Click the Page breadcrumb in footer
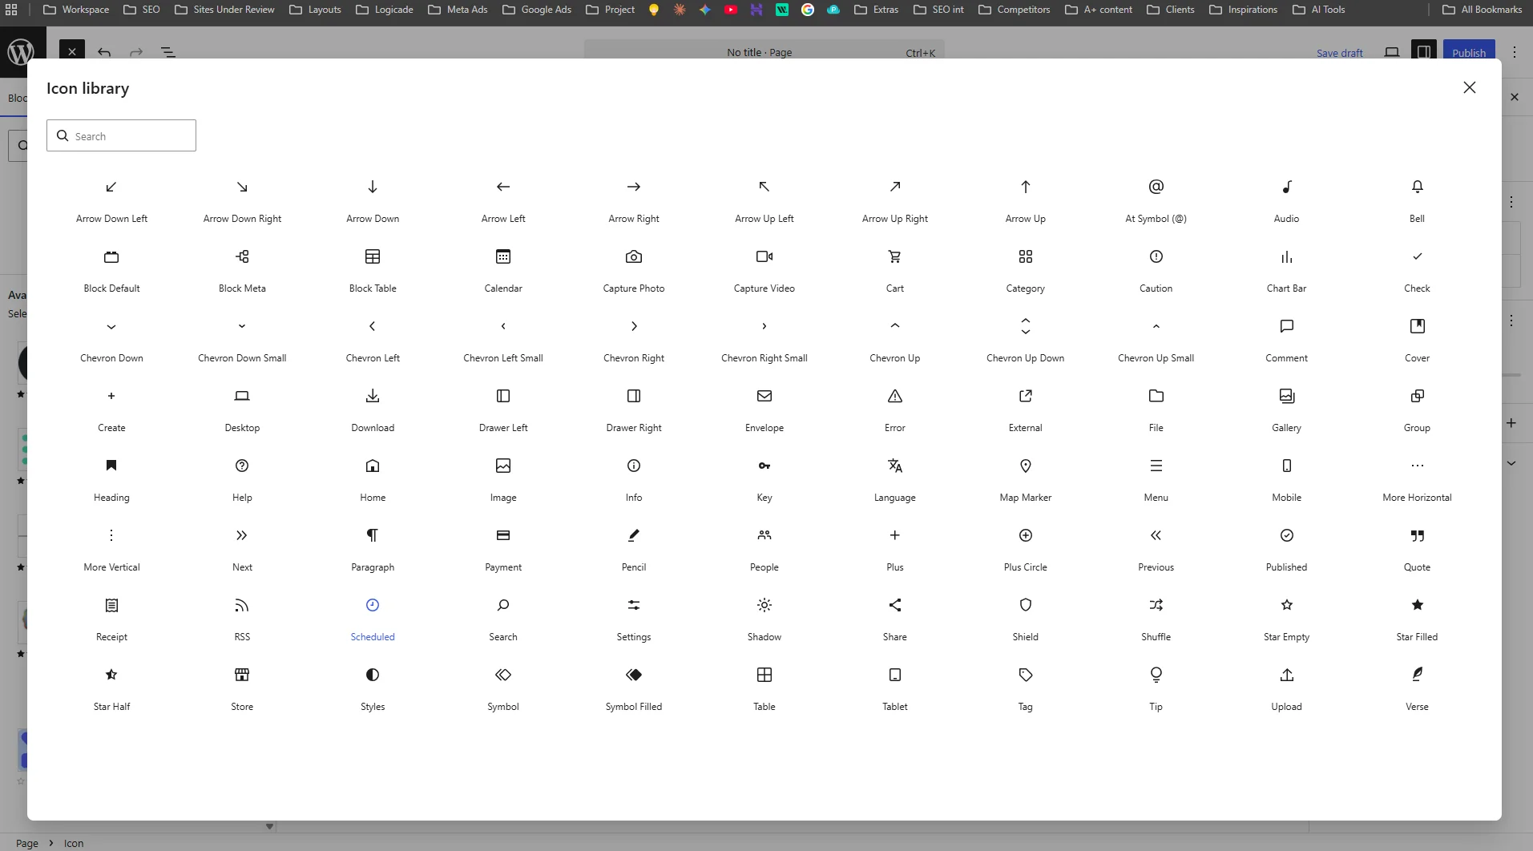 [x=27, y=843]
